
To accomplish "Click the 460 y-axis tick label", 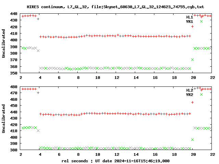I will point(14,99).
